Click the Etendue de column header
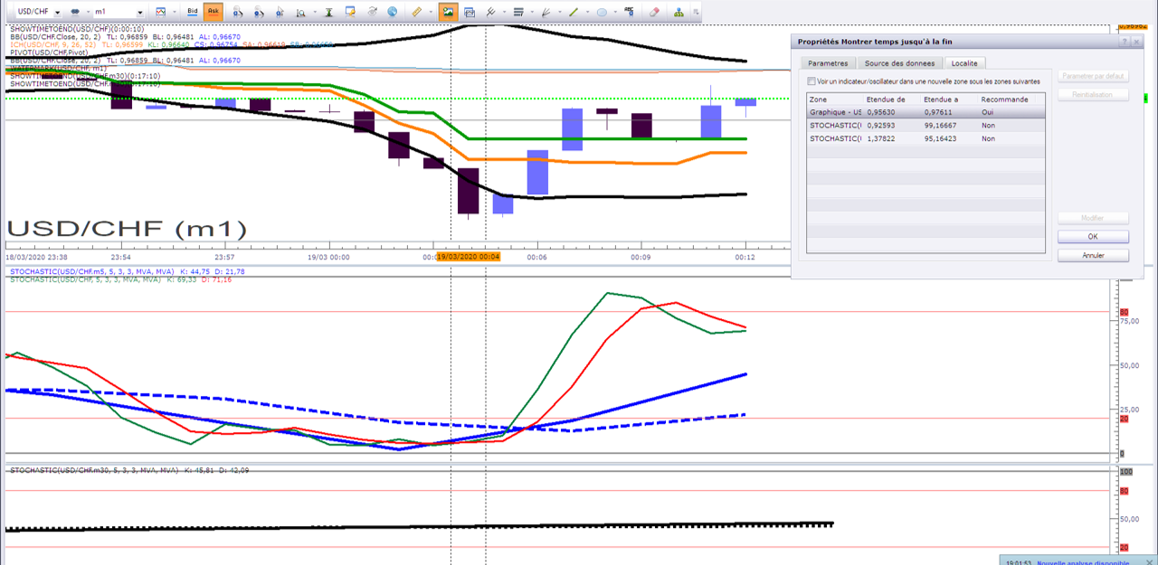 [891, 99]
